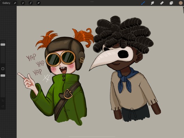
Task: Redo using the sidebar redo arrow
Action: point(3,106)
